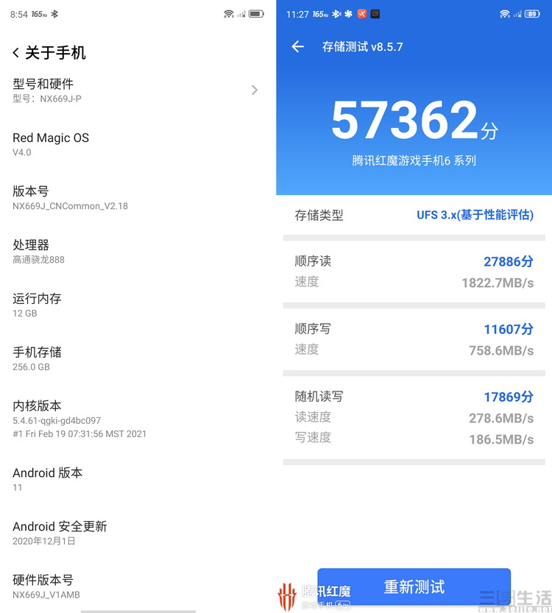The height and width of the screenshot is (613, 552).
Task: Tap the 165Hz indicator in left status bar
Action: point(39,14)
